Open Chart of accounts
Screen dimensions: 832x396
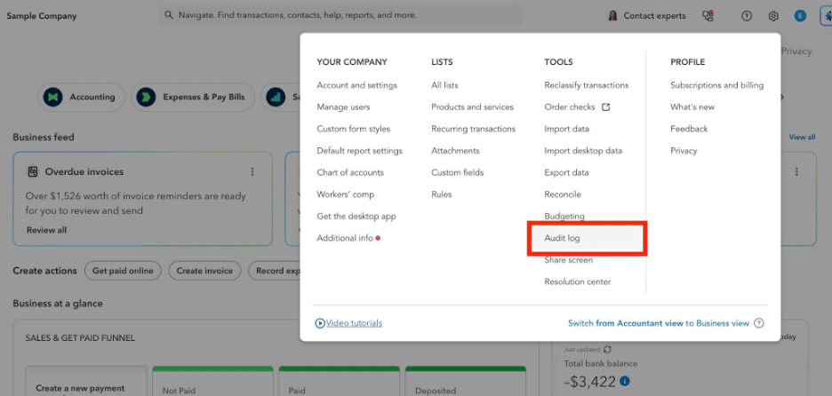350,173
